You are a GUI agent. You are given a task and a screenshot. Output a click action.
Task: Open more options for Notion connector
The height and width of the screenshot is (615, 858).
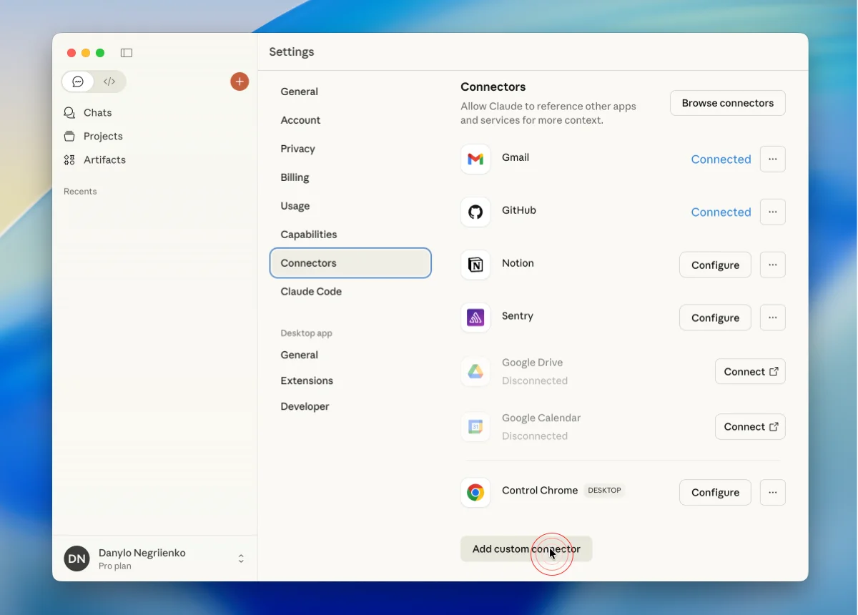(772, 265)
